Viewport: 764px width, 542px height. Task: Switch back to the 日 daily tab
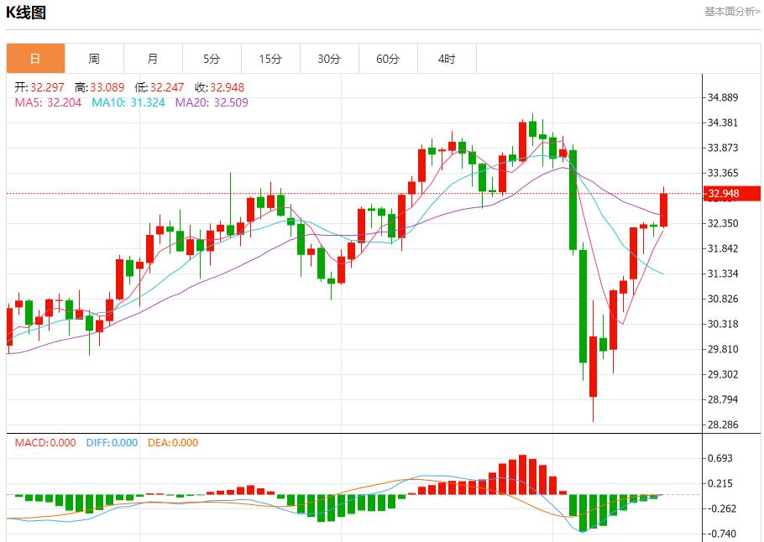[x=35, y=59]
